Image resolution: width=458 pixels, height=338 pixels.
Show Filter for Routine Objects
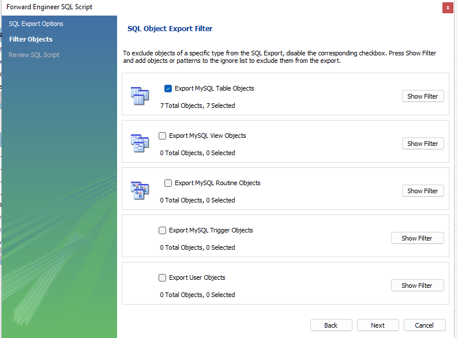coord(423,191)
